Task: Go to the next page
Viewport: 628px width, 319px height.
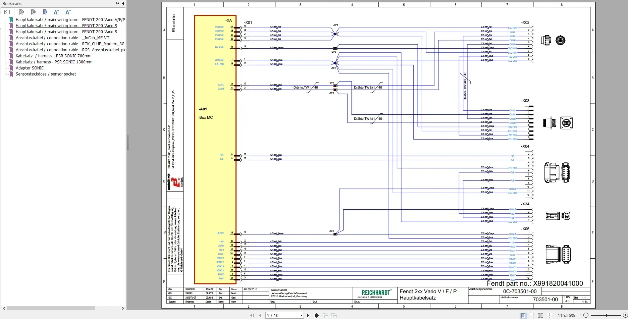Action: coord(308,315)
